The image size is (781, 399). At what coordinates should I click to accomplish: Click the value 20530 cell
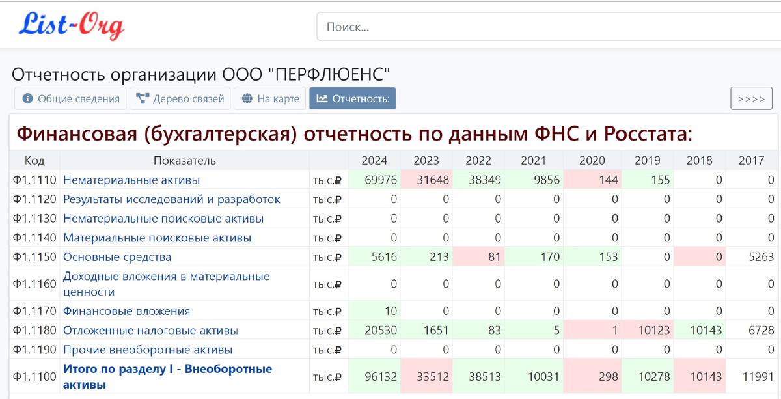[374, 330]
